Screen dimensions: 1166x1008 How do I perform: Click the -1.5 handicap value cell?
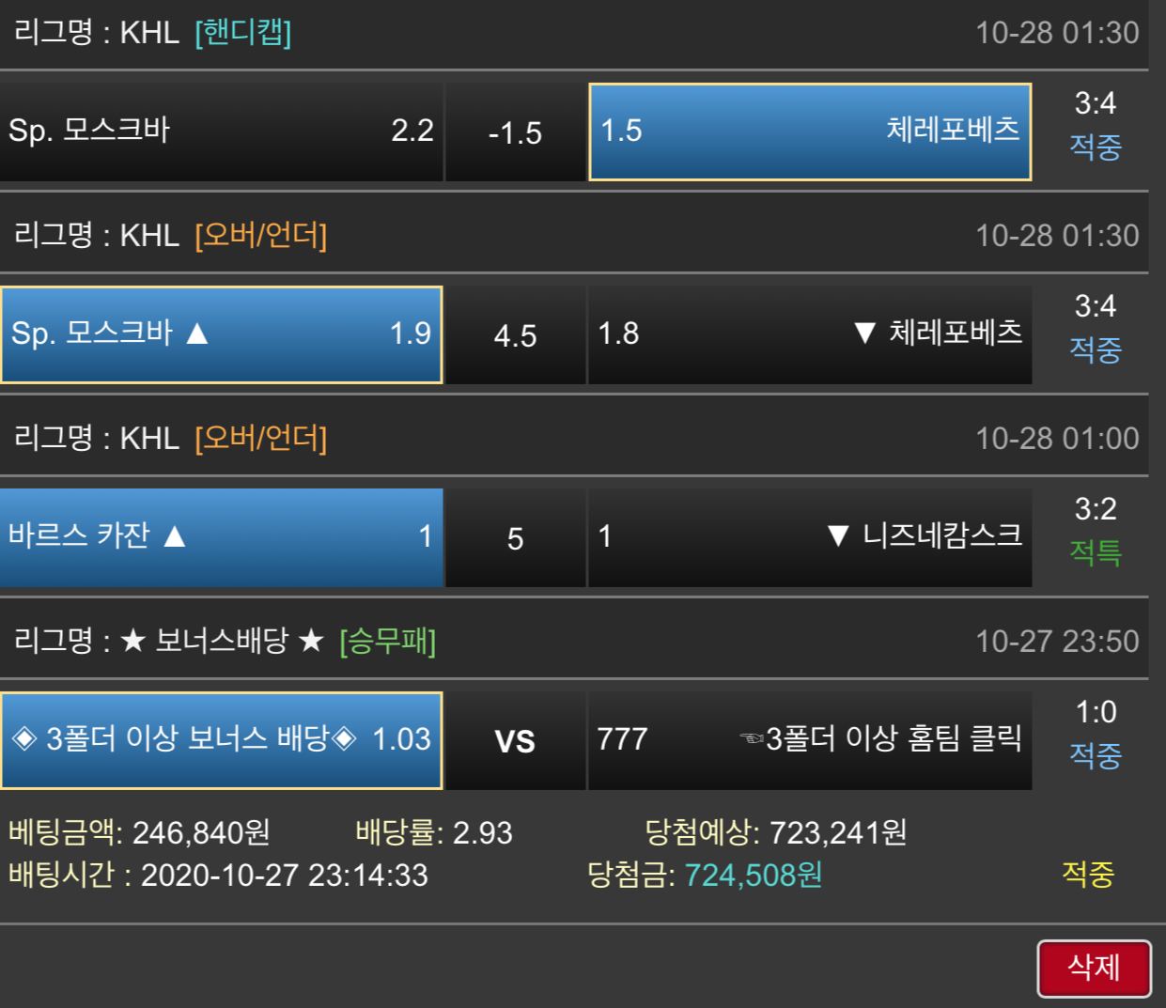click(x=515, y=132)
